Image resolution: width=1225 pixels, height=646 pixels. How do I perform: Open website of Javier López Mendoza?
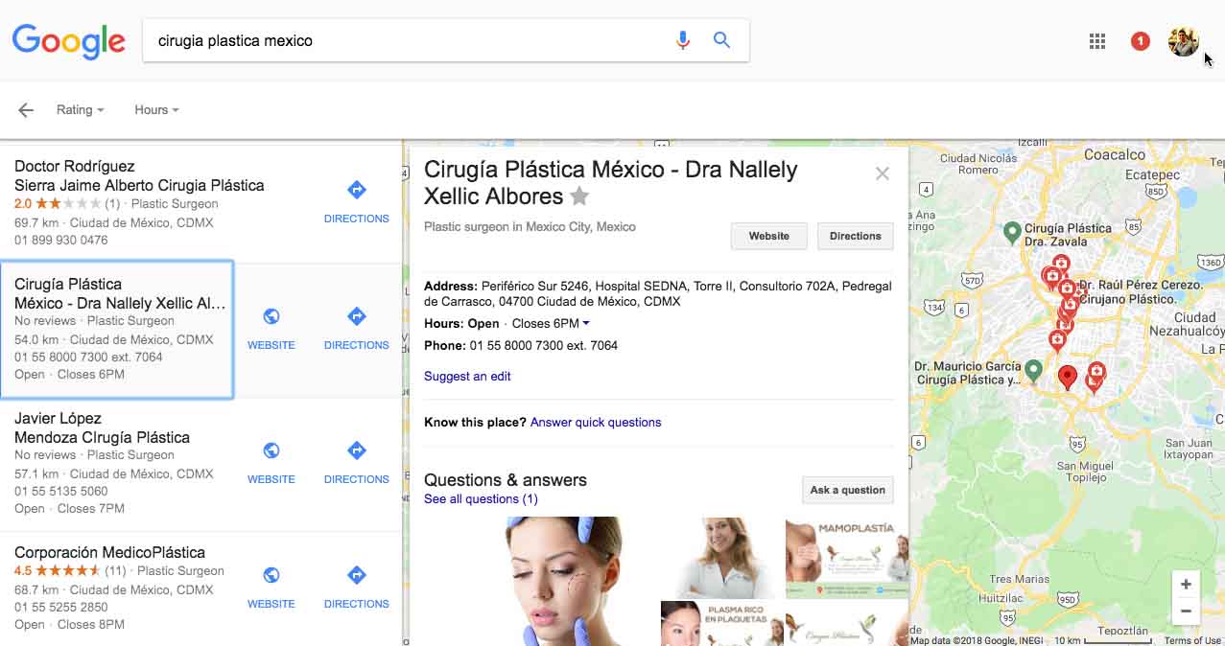[x=271, y=462]
